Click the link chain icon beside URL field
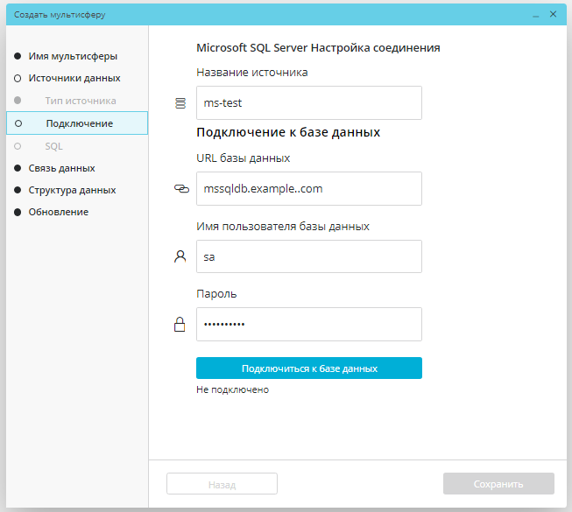 [181, 189]
